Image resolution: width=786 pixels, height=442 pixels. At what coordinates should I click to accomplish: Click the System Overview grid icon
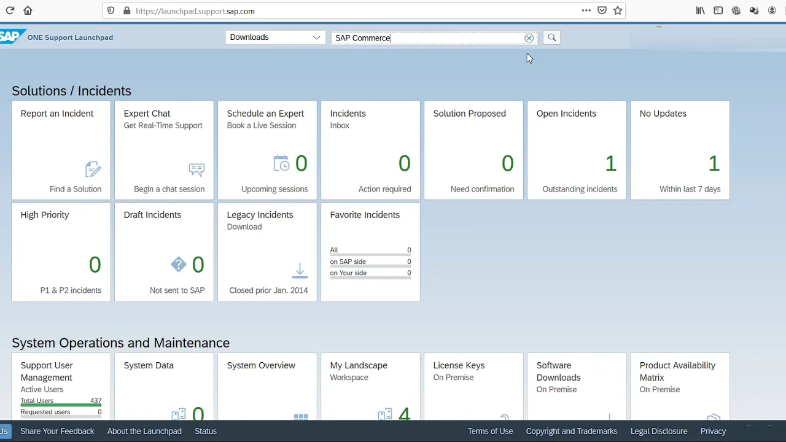[x=301, y=417]
